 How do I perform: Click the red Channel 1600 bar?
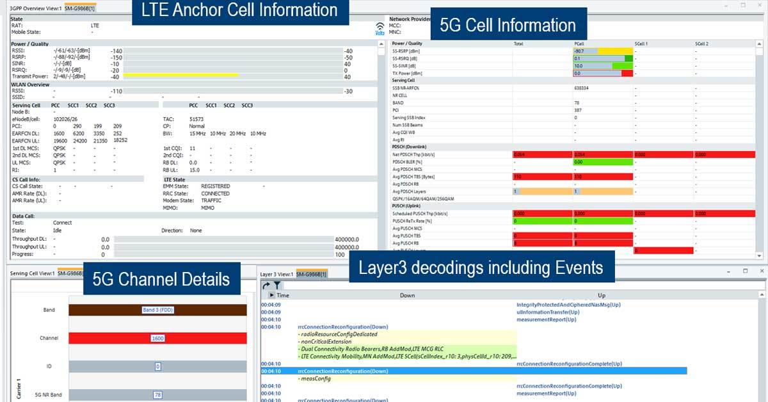157,338
